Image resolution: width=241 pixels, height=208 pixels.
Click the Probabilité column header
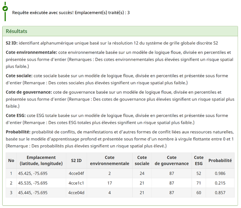tap(220, 160)
